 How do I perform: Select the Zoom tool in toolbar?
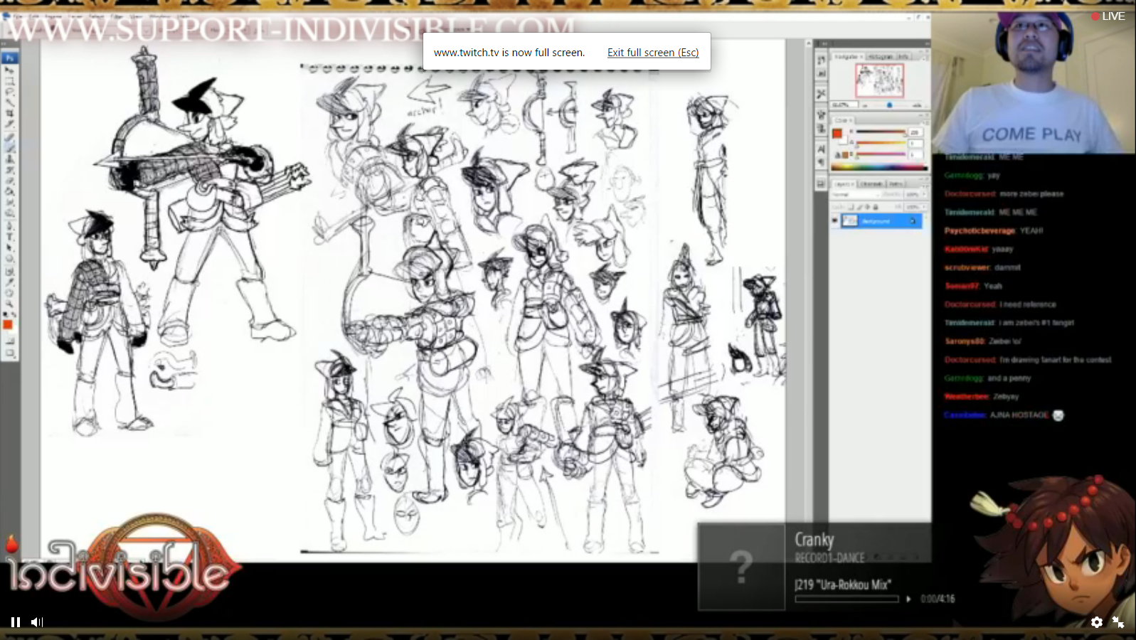[9, 303]
